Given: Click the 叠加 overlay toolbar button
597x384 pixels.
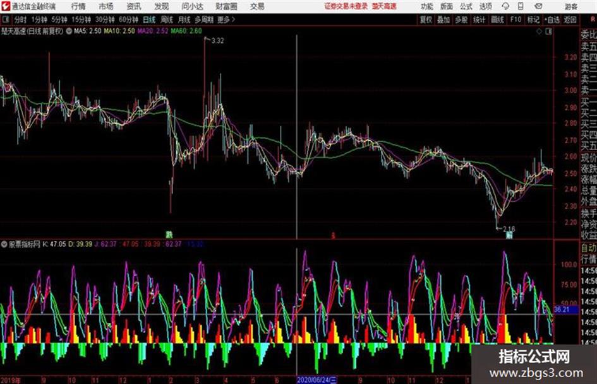Looking at the screenshot, I should 443,20.
